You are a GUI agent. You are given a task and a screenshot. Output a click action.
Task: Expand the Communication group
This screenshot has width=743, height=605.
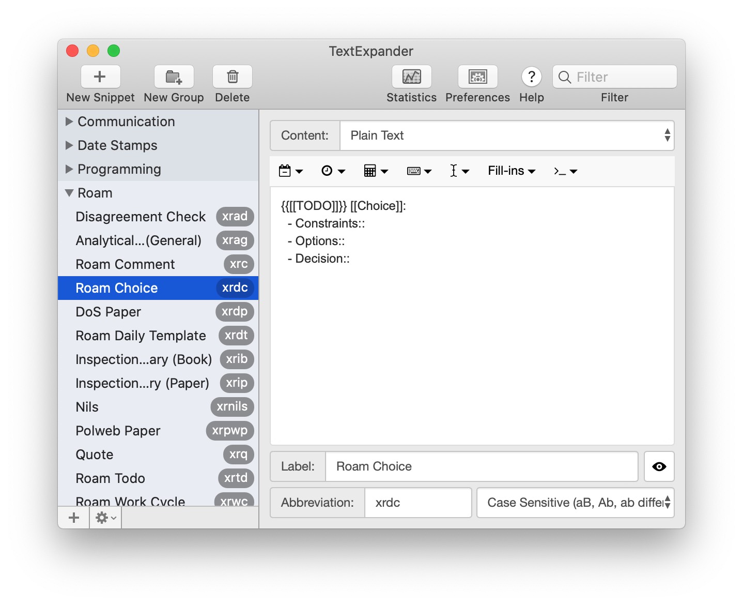click(x=69, y=122)
